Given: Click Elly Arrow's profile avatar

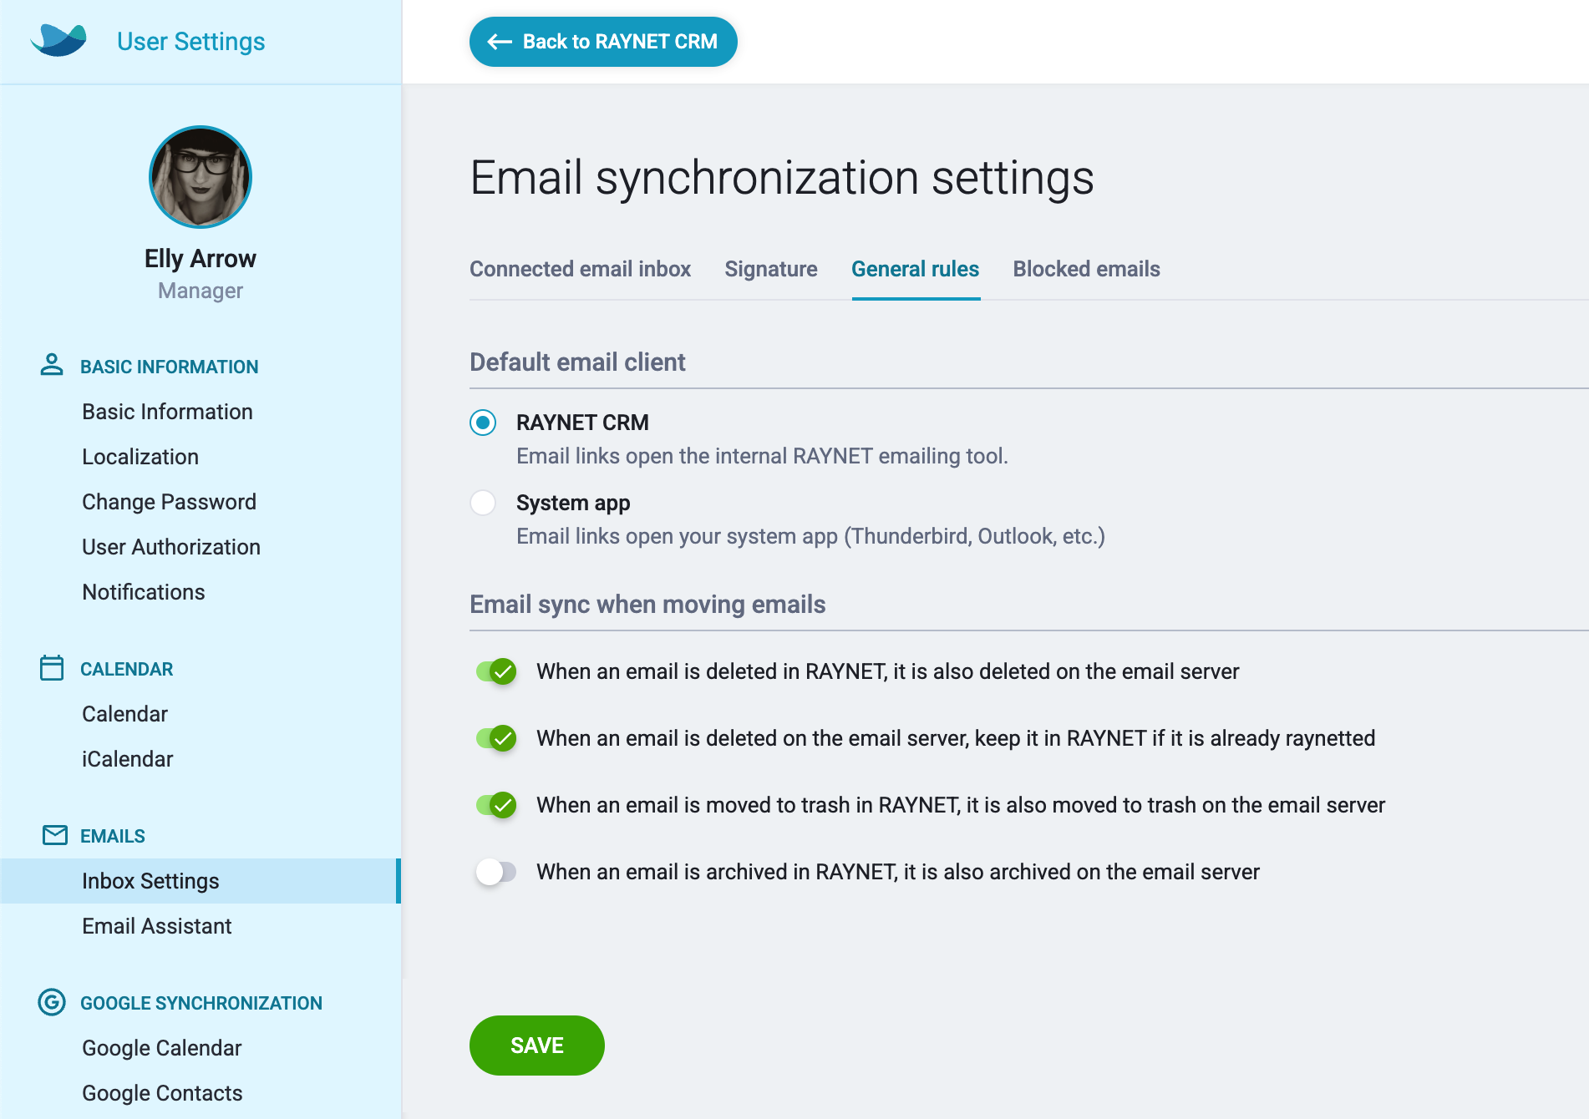Looking at the screenshot, I should click(x=201, y=177).
